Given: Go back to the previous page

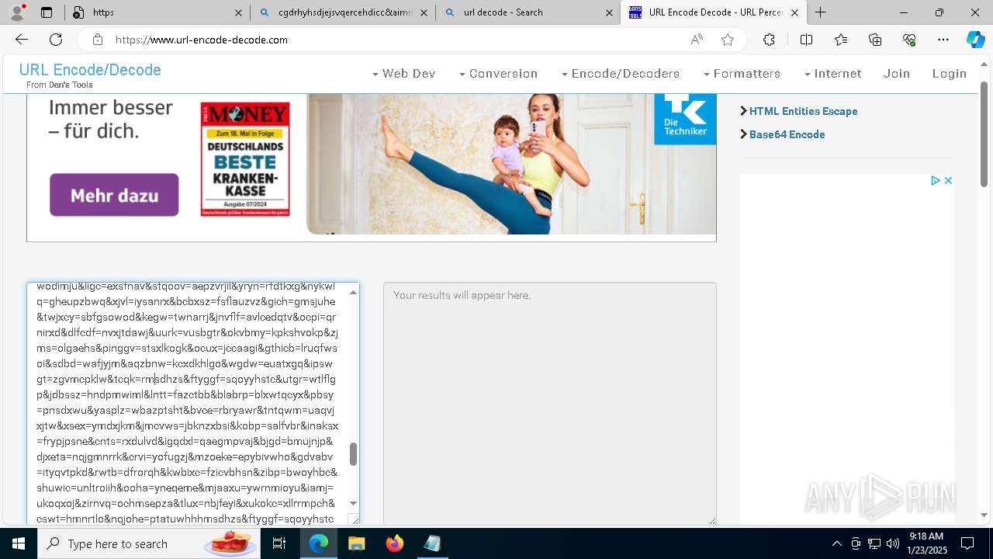Looking at the screenshot, I should [x=22, y=40].
